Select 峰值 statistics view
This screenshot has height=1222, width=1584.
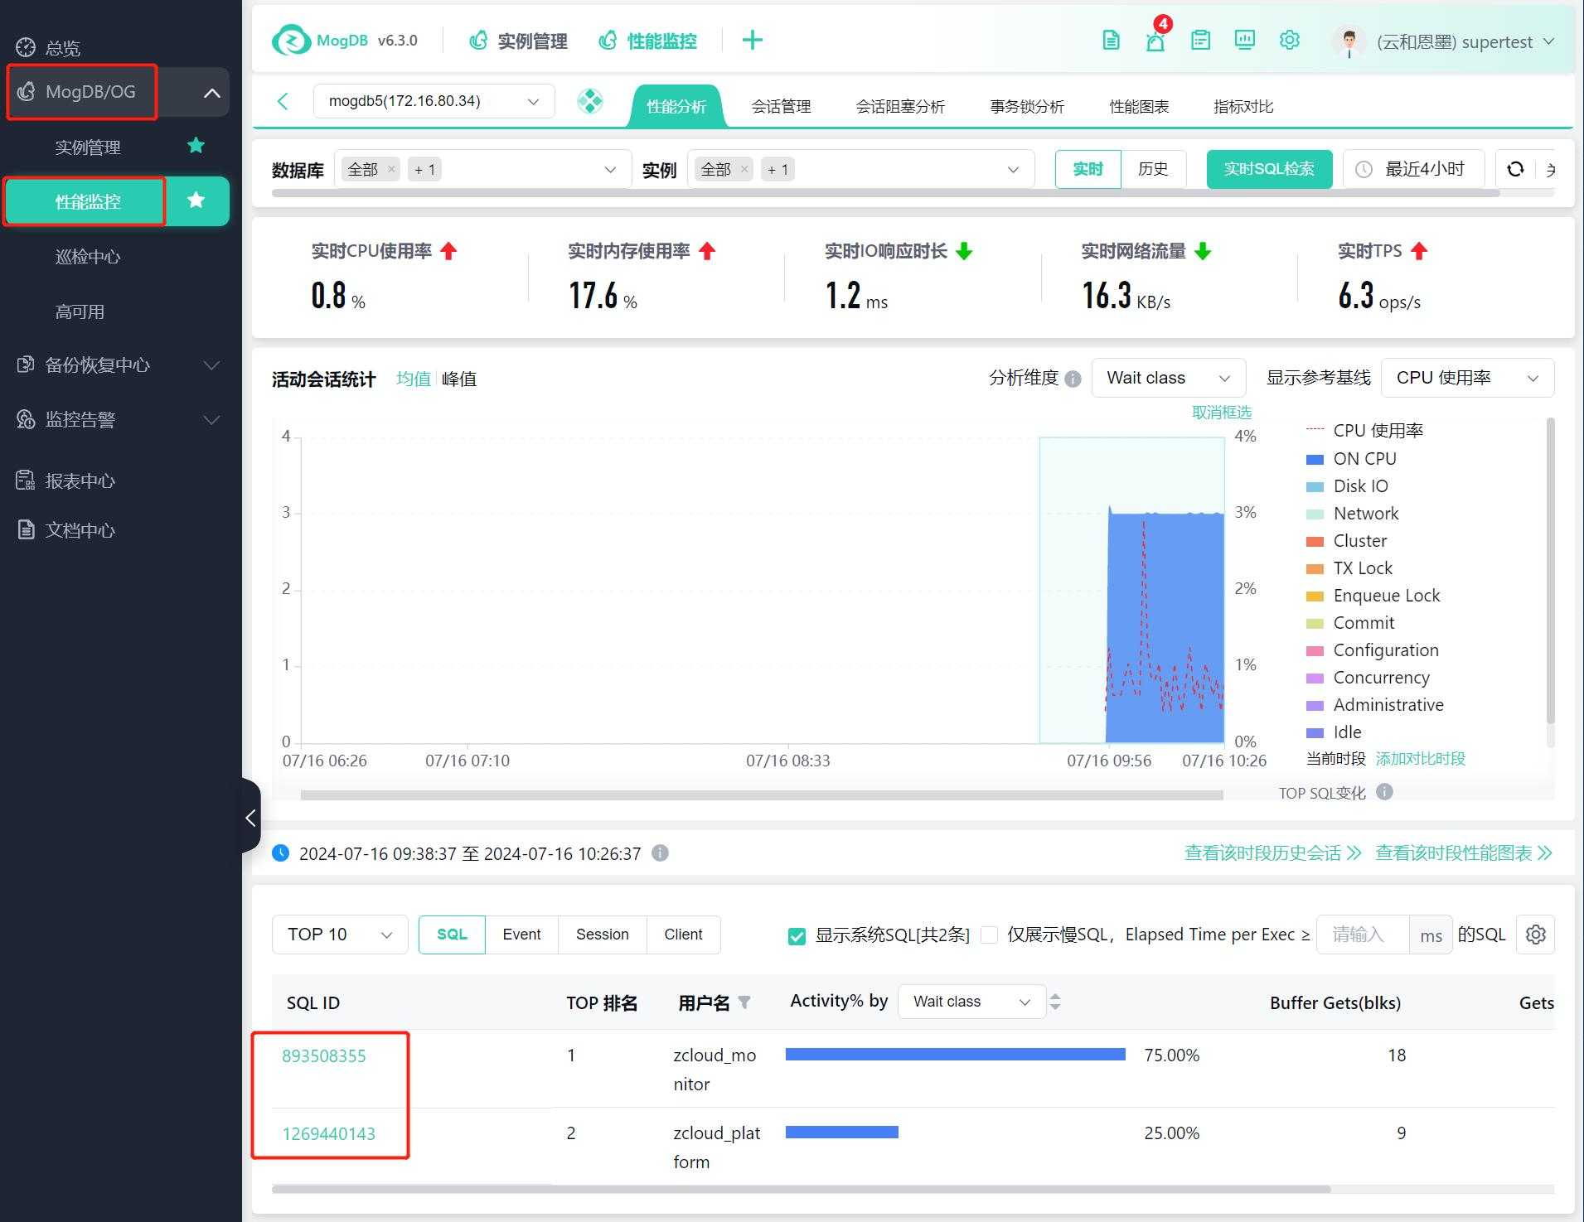(459, 379)
